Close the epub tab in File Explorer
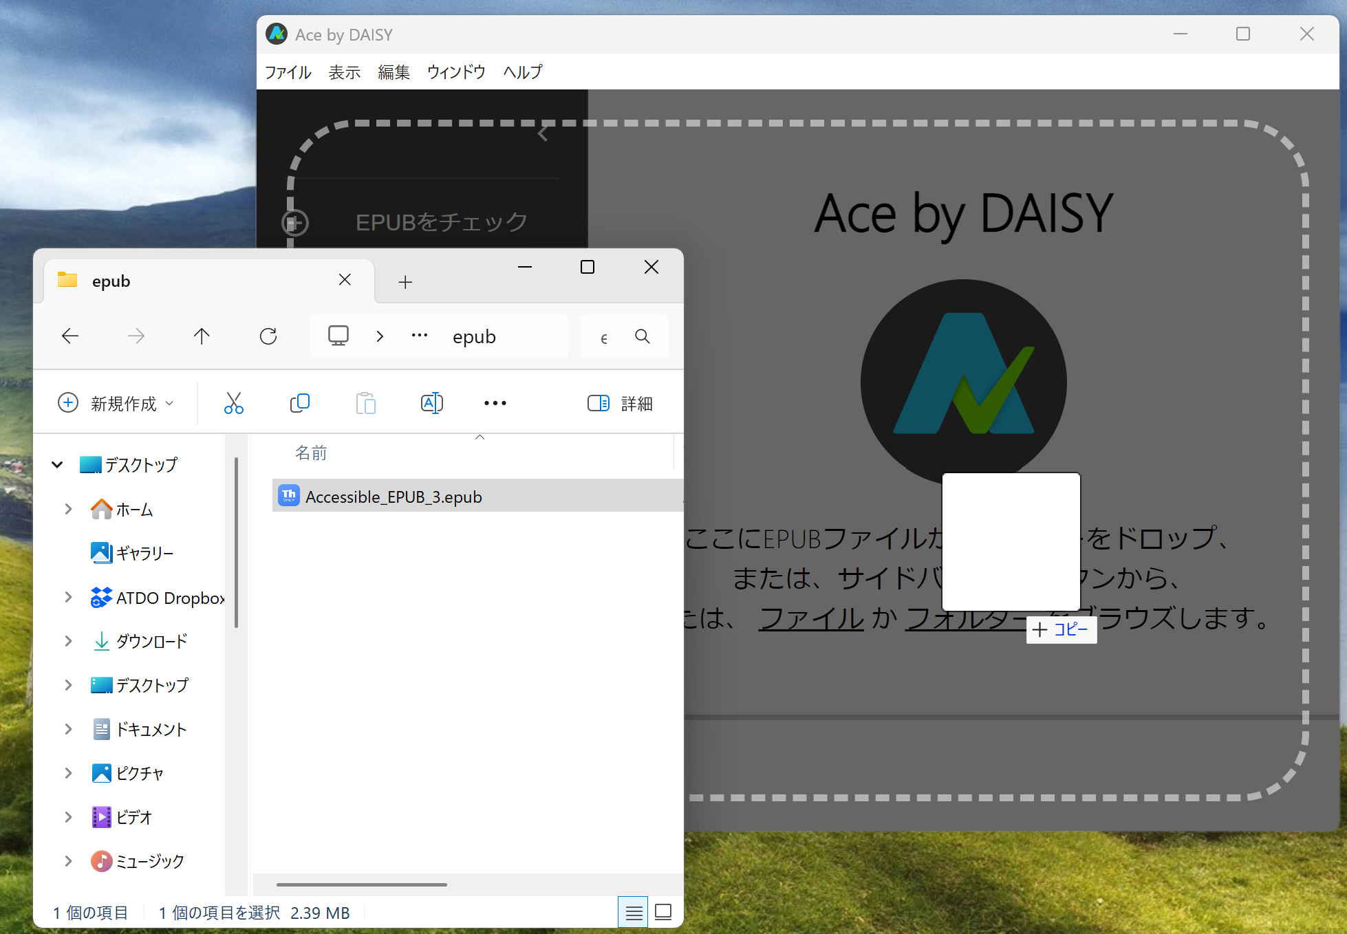This screenshot has width=1347, height=934. pyautogui.click(x=345, y=279)
